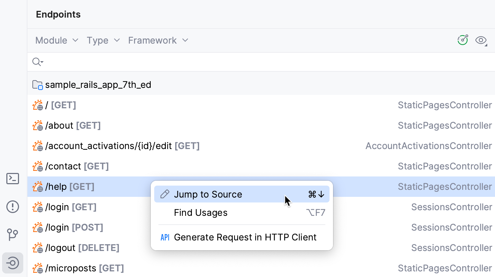Screen dimensions: 495x277
Task: Choose Generate Request in HTTP Client
Action: click(x=245, y=237)
